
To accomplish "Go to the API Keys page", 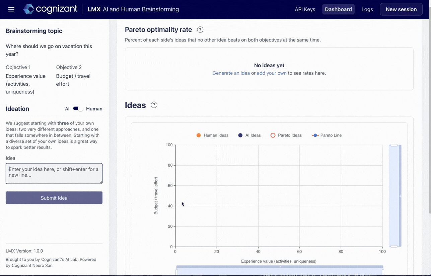I will pyautogui.click(x=305, y=9).
